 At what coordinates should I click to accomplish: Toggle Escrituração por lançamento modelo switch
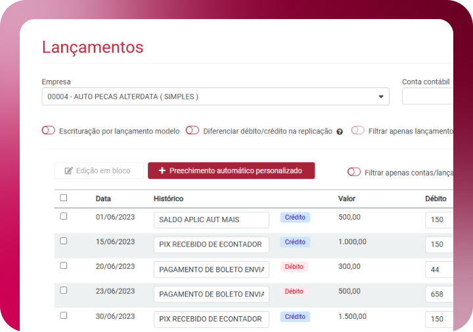point(48,130)
